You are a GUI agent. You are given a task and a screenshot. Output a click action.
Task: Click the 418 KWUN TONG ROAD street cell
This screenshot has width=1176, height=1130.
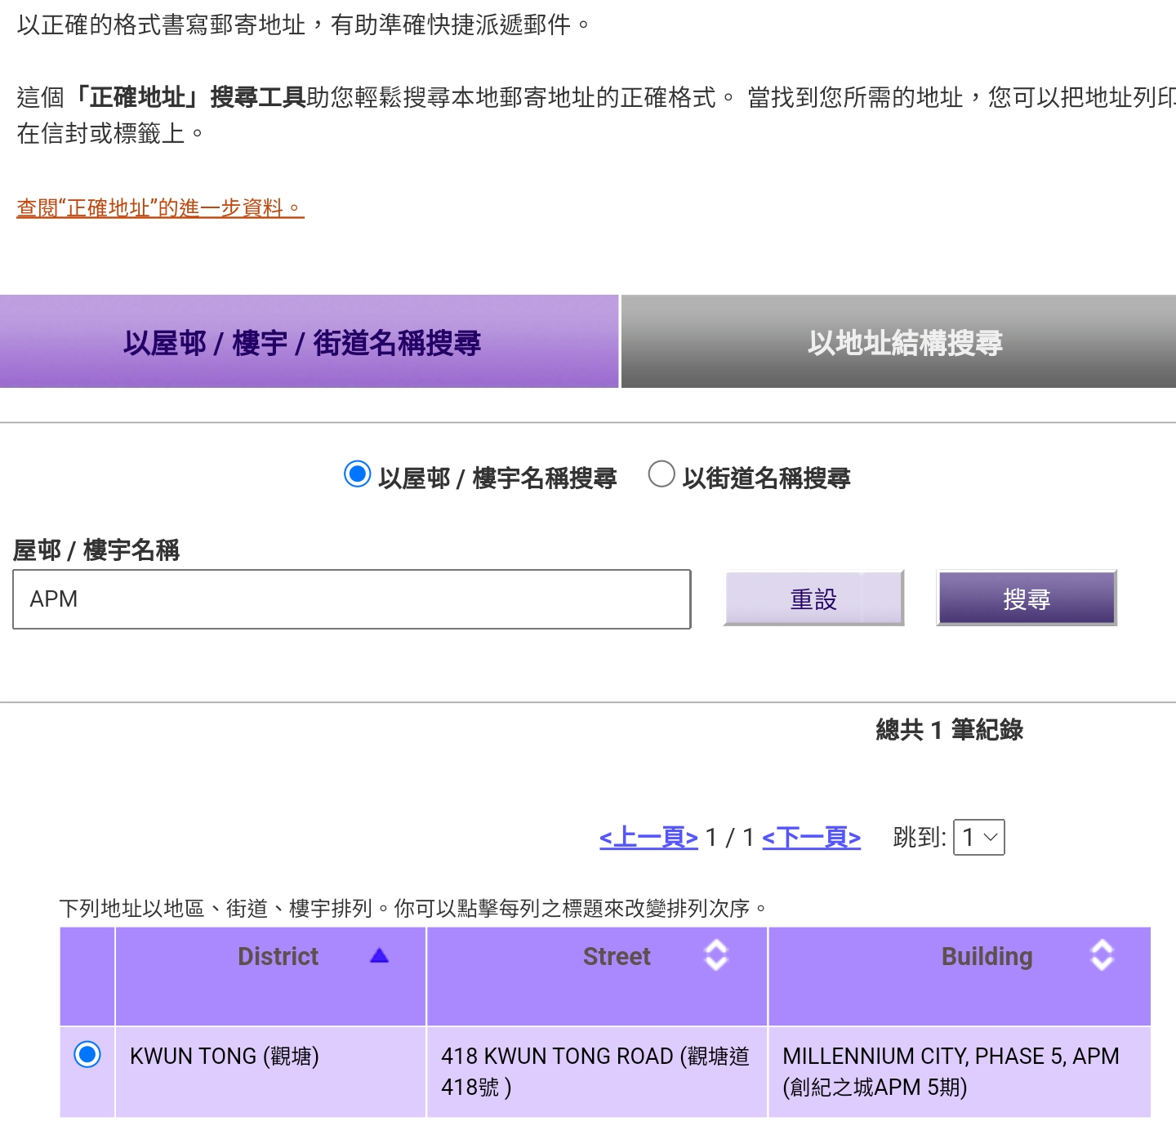coord(597,1071)
